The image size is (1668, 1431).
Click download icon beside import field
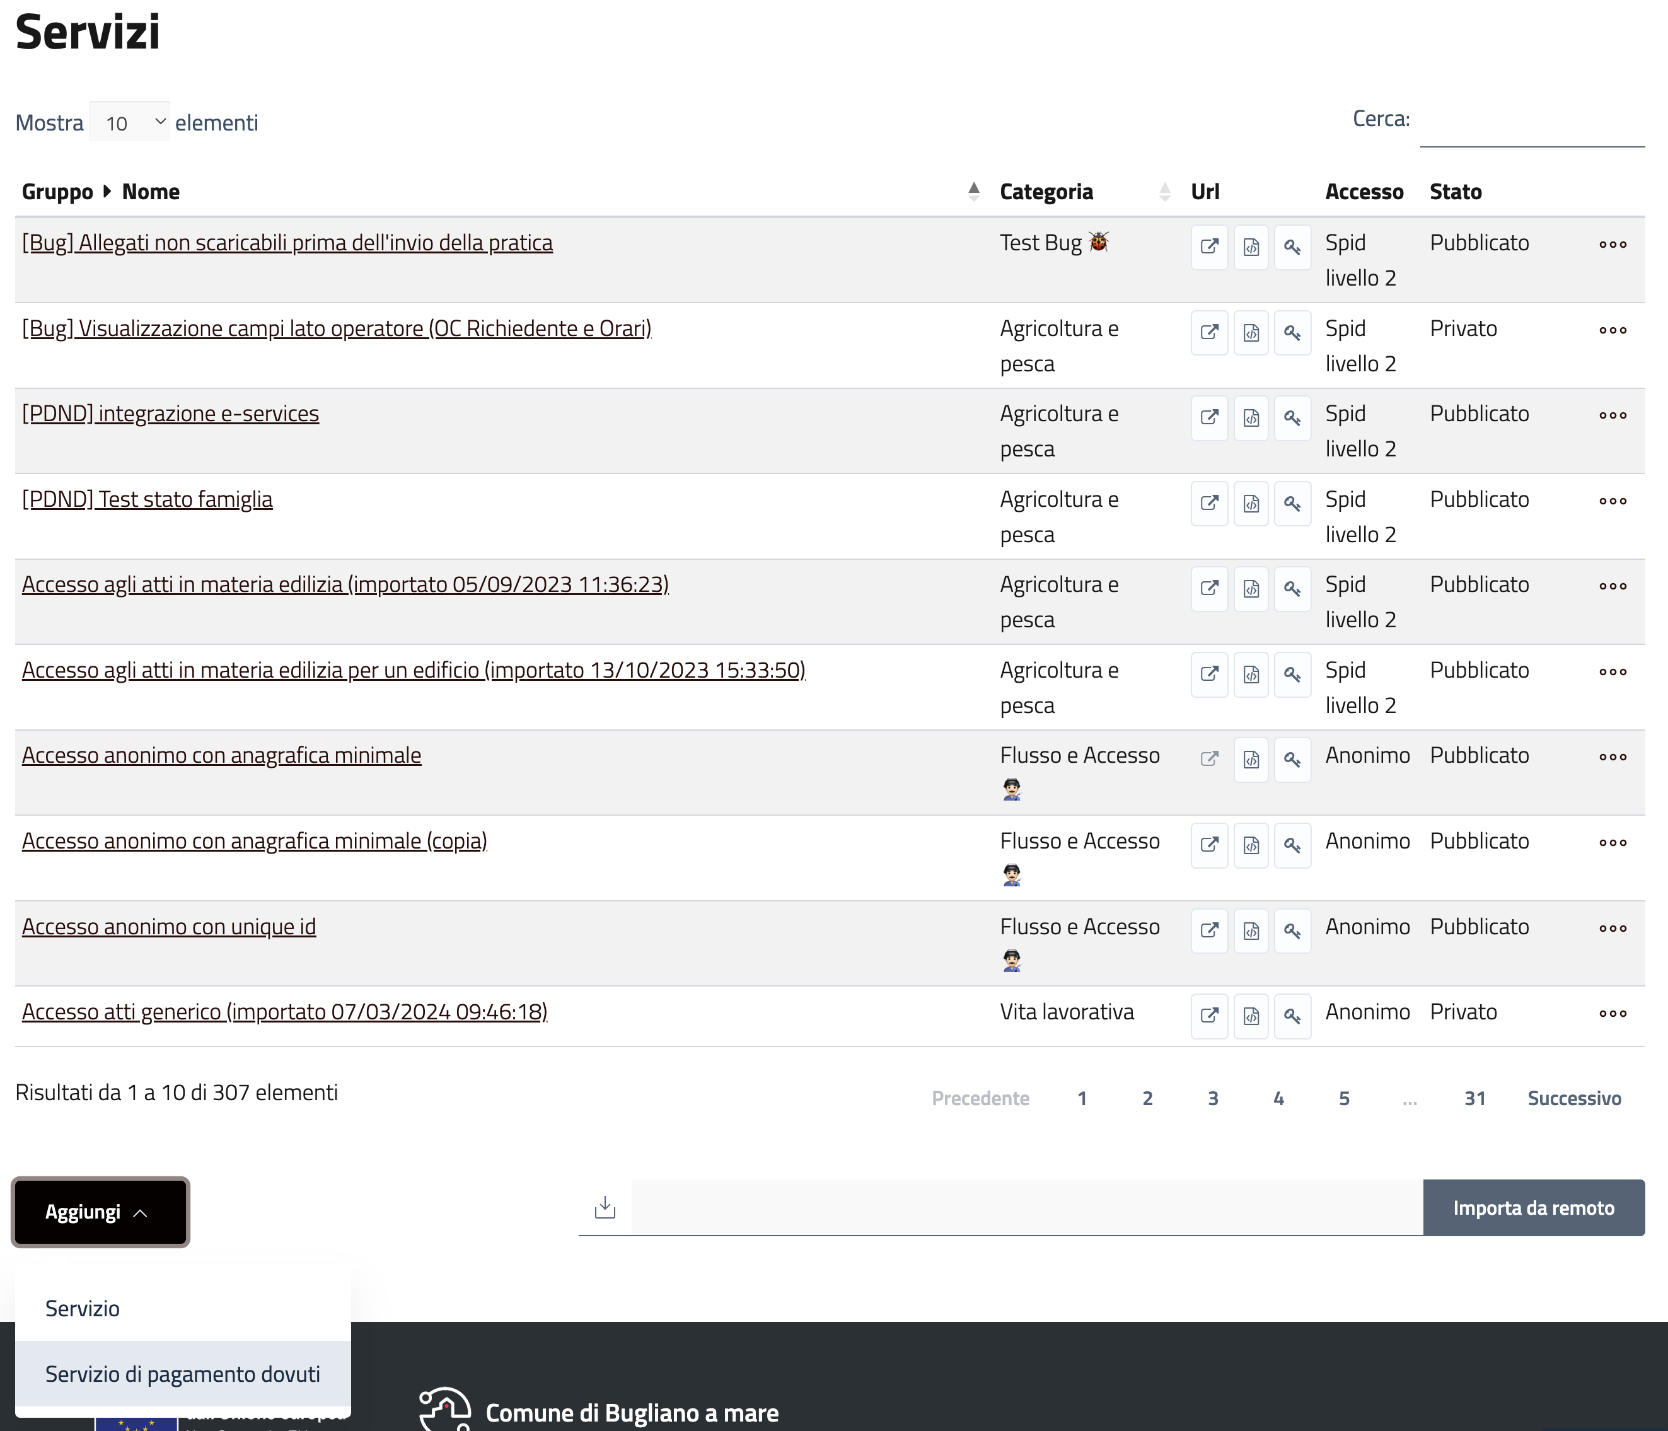(x=605, y=1207)
